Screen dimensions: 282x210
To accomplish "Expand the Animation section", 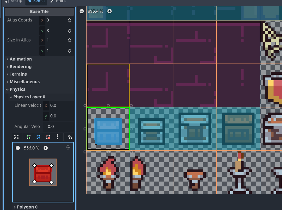I will click(x=21, y=59).
